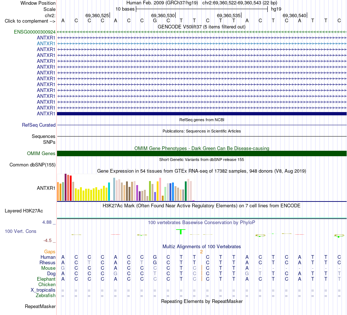347x315 pixels.
Task: Click the Layered H3K27Ac track label
Action: (x=24, y=211)
